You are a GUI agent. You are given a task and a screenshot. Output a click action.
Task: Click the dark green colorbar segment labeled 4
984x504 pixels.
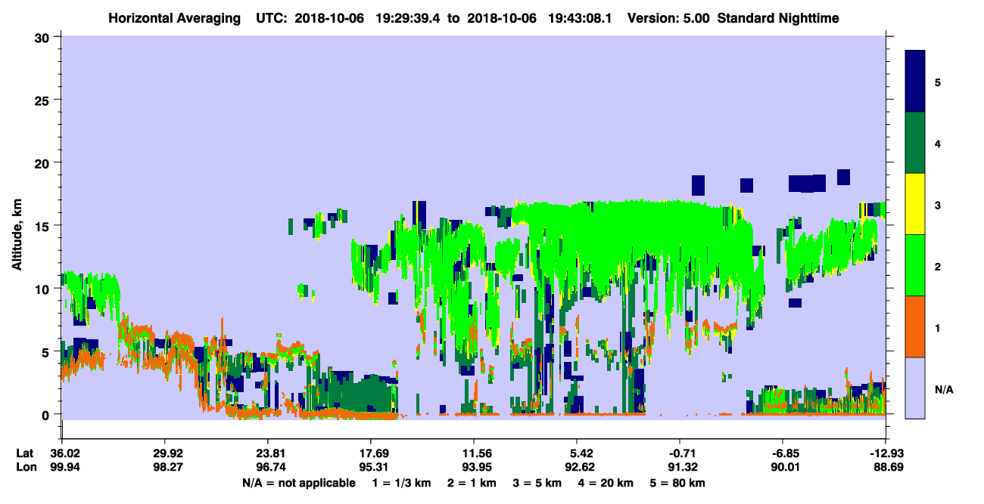point(915,143)
